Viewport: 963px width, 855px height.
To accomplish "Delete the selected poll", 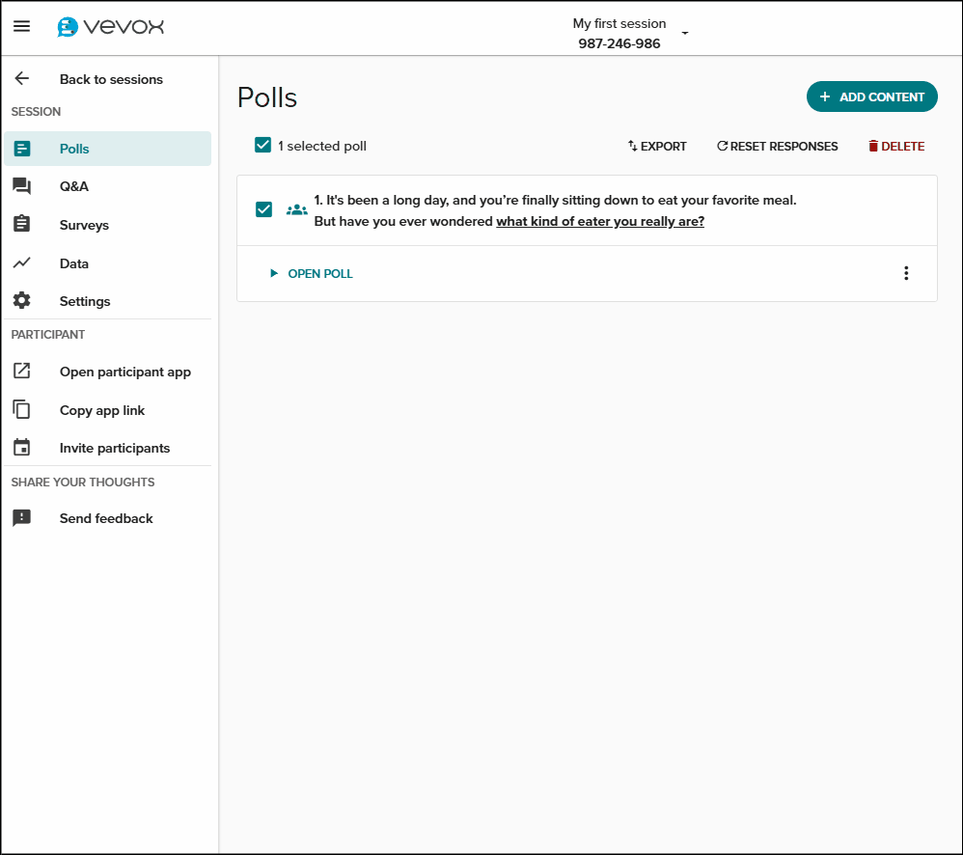I will [x=895, y=147].
